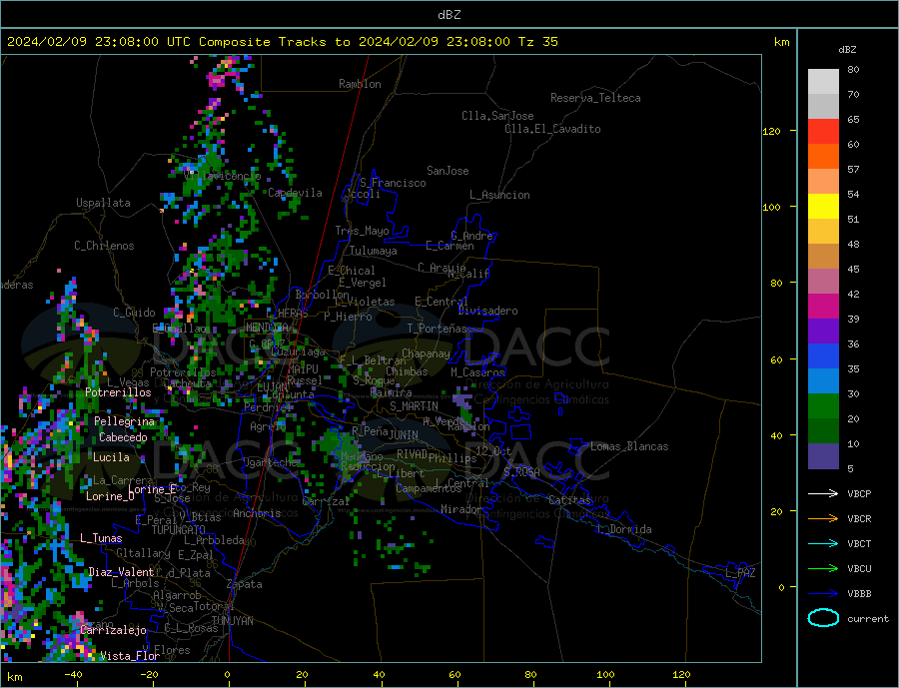This screenshot has height=688, width=899.
Task: Click the Pellegrina label
Action: [x=125, y=422]
